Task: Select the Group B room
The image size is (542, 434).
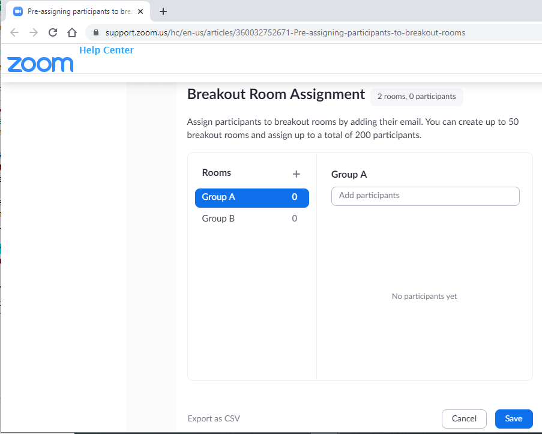Action: pos(251,219)
